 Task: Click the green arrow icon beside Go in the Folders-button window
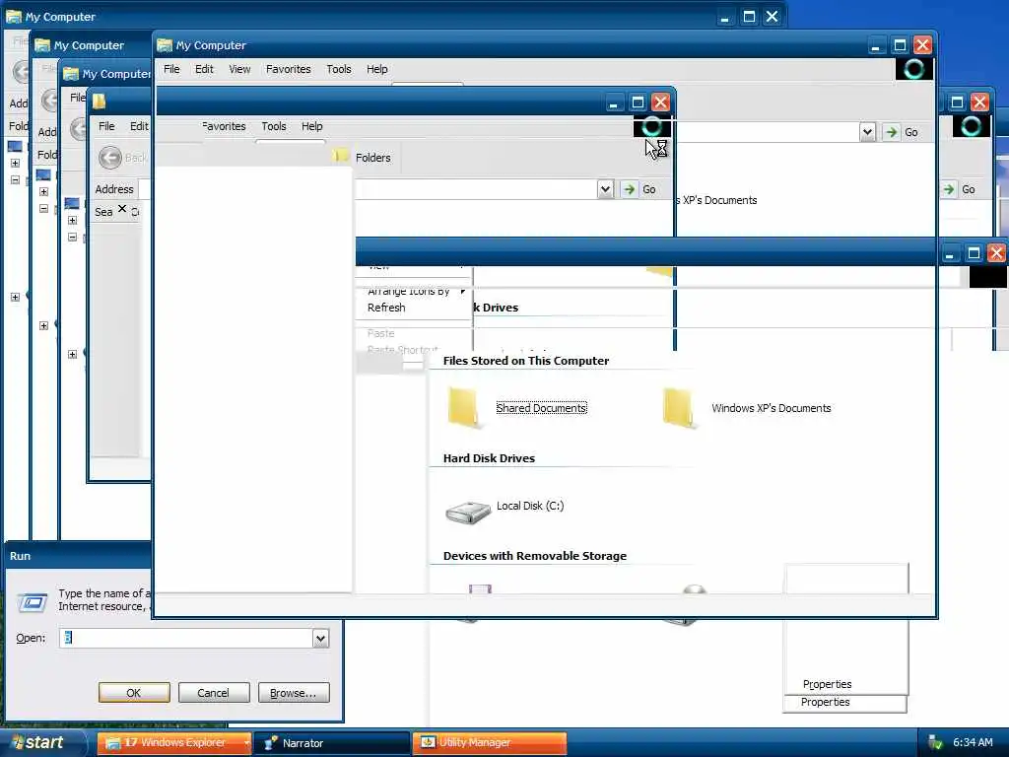pos(629,189)
